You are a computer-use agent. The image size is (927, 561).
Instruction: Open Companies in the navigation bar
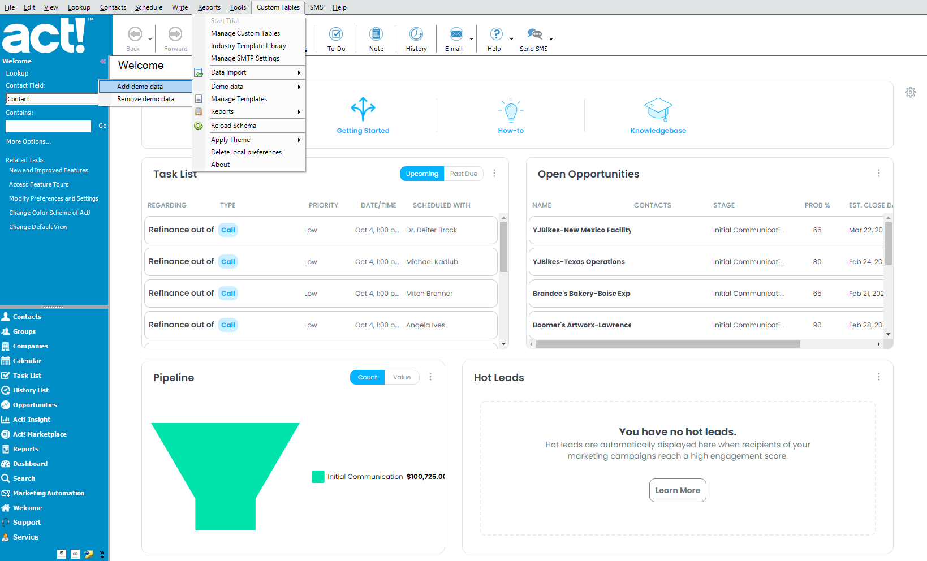30,346
